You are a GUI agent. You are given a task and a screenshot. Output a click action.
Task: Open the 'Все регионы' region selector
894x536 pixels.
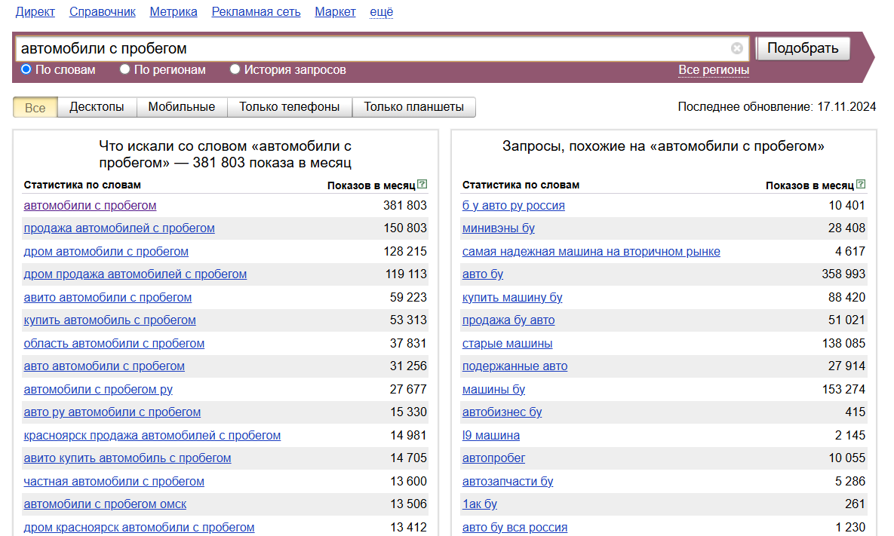(713, 69)
